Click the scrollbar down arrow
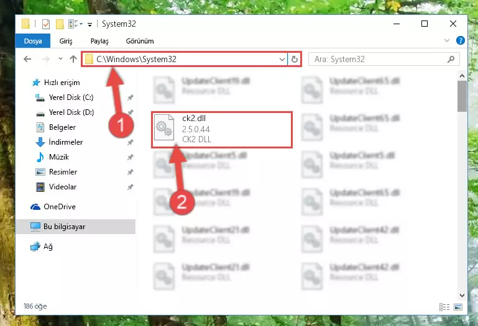 [462, 295]
